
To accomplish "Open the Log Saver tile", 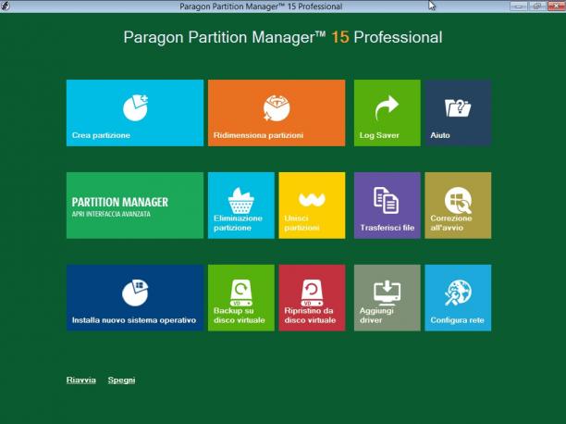I will [x=387, y=113].
